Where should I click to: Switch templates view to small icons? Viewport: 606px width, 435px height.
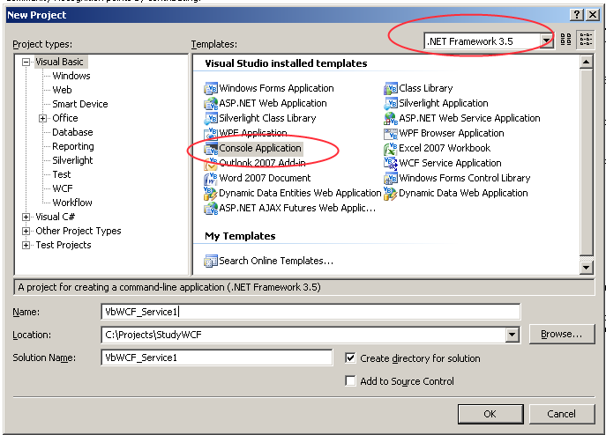tap(585, 40)
